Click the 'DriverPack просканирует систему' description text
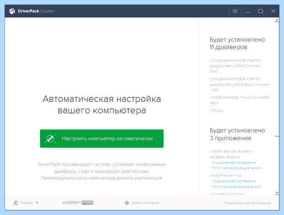This screenshot has width=284, height=215. point(102,171)
